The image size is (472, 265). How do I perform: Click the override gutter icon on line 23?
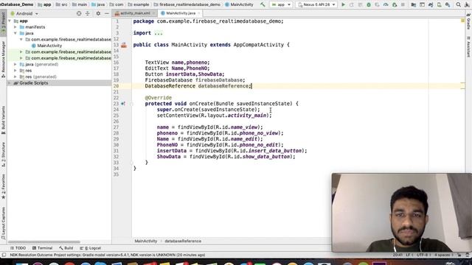coord(123,104)
